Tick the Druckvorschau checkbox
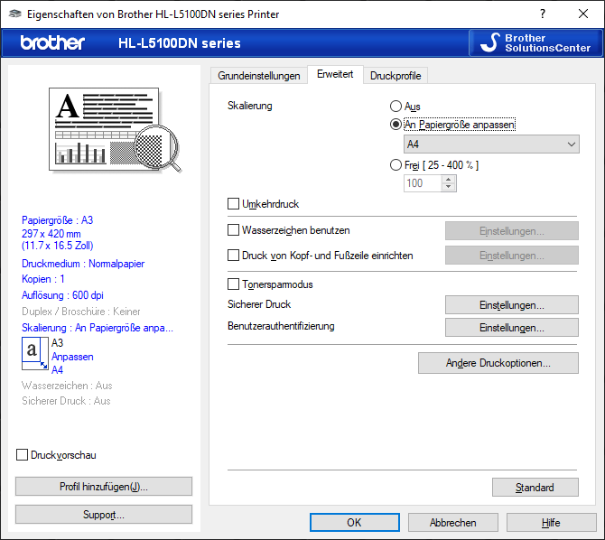Image resolution: width=605 pixels, height=540 pixels. click(22, 455)
